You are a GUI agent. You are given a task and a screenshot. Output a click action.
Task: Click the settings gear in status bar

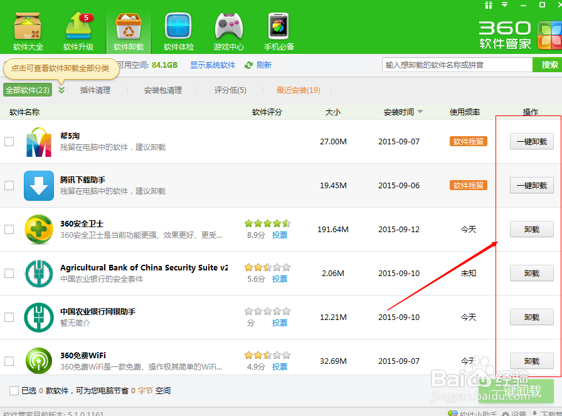pyautogui.click(x=506, y=413)
